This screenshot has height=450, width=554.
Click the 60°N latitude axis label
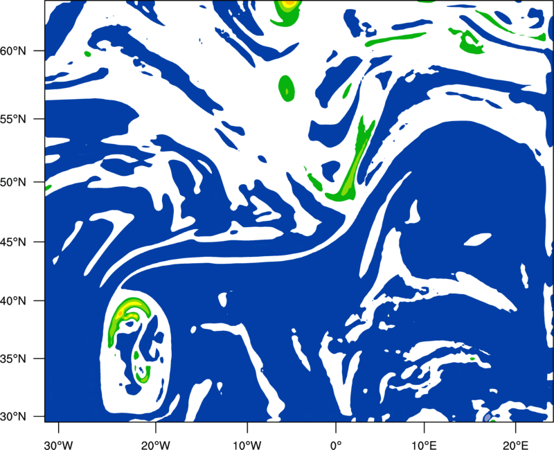(13, 51)
